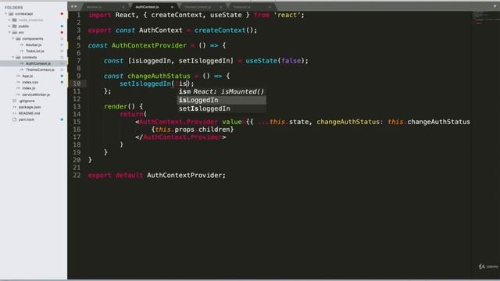Image resolution: width=500 pixels, height=281 pixels.
Task: Click the .gitignore file icon
Action: pos(14,101)
